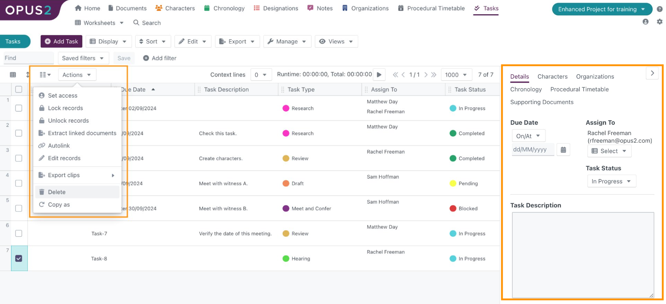Click the row height arrows icon
The height and width of the screenshot is (304, 666).
[28, 75]
